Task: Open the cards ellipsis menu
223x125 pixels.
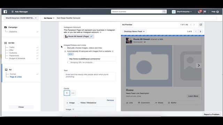Action: click(73, 93)
